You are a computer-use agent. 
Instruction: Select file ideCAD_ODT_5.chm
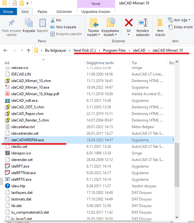(28, 107)
